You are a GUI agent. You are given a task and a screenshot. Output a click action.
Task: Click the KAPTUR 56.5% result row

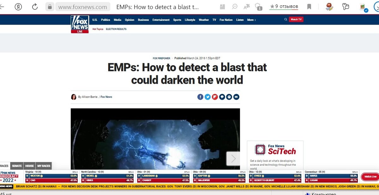(x=219, y=176)
